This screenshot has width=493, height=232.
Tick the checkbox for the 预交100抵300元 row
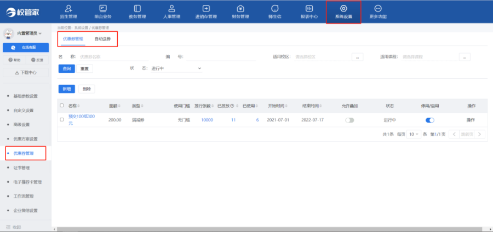coord(61,120)
